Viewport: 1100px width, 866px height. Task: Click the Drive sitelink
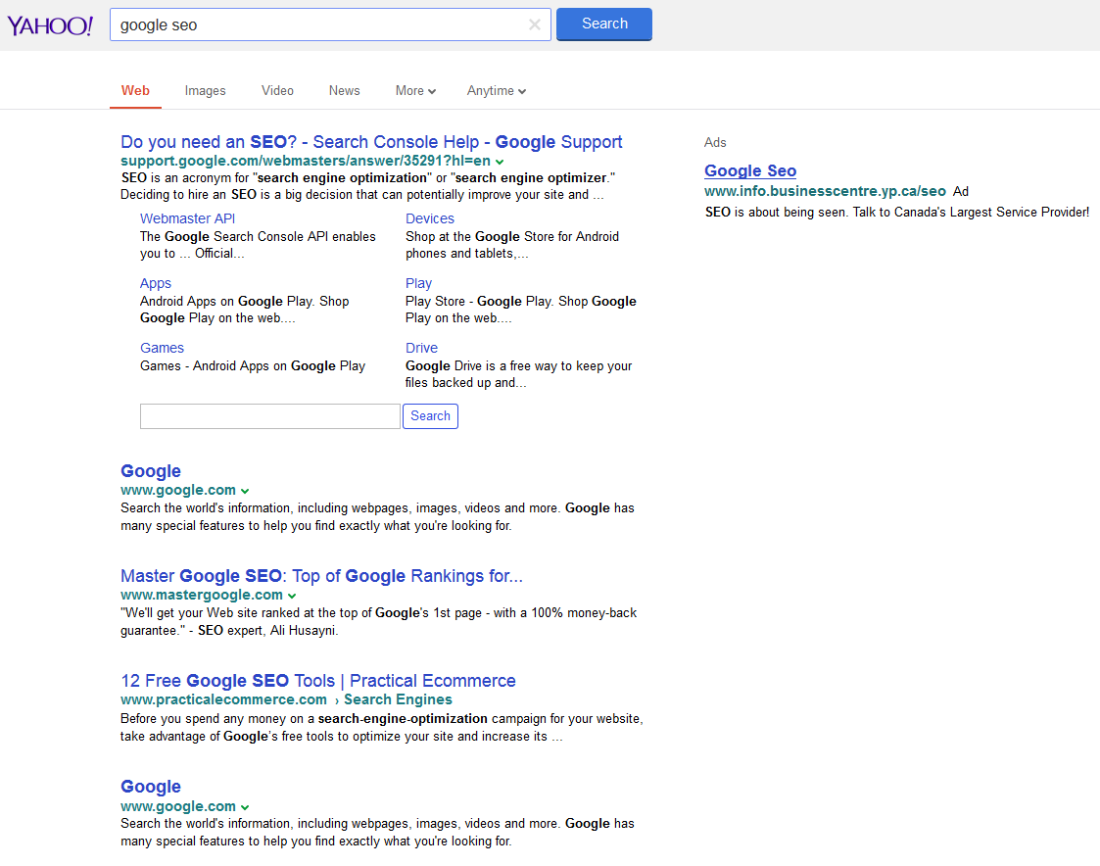(421, 348)
